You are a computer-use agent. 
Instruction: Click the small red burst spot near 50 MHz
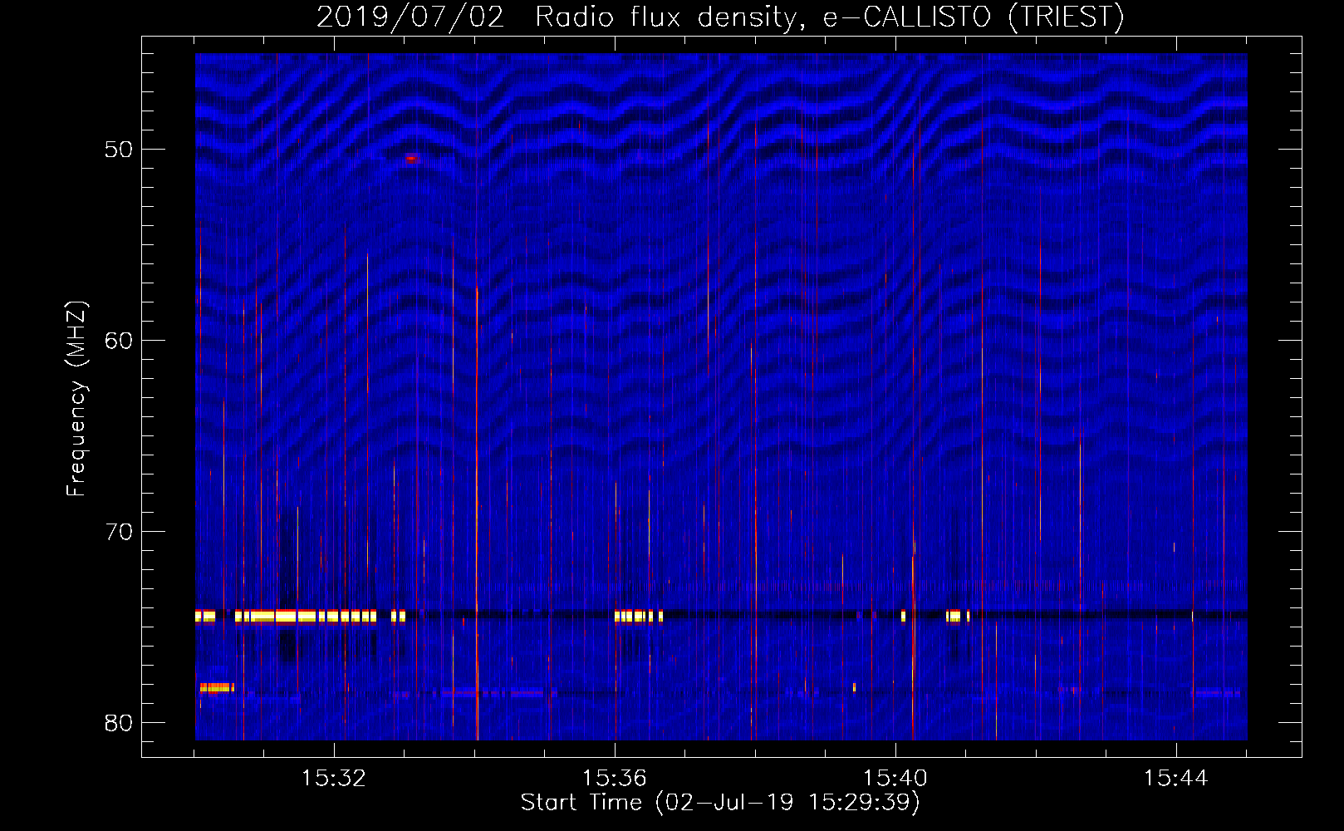[411, 158]
